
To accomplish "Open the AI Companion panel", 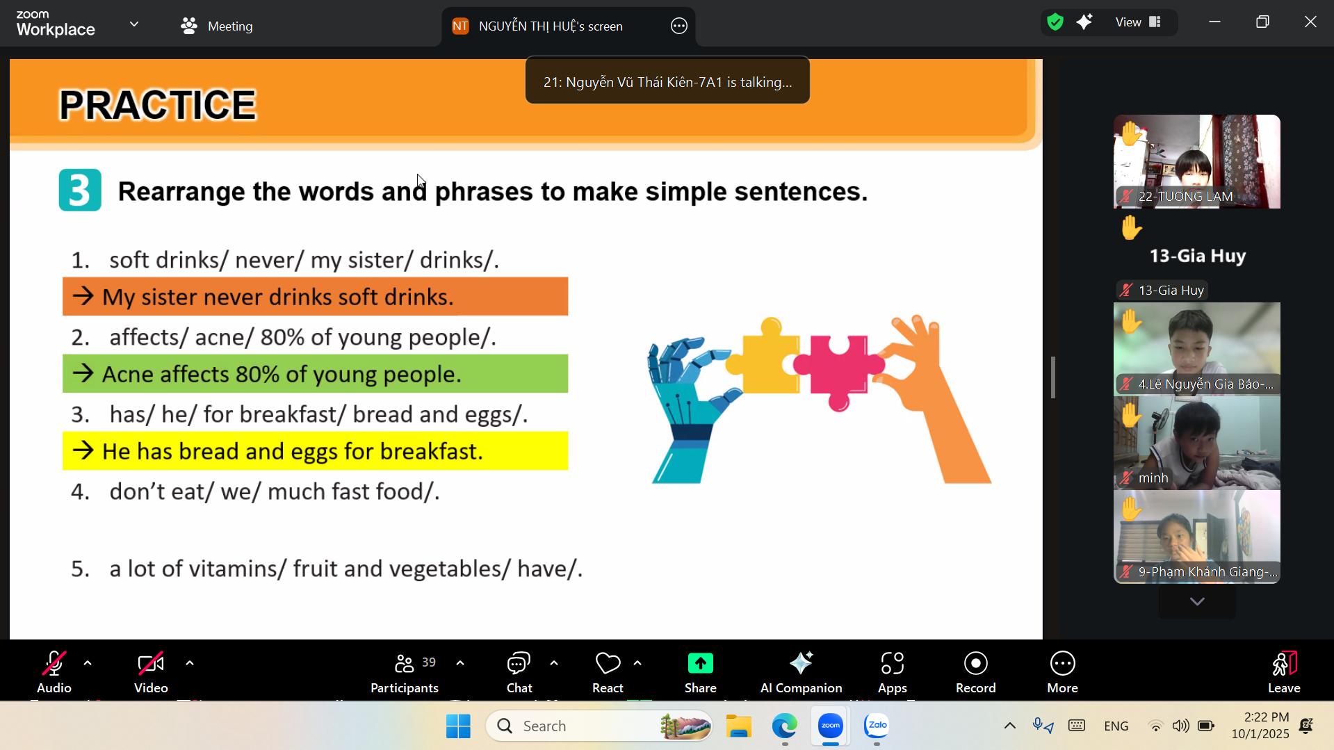I will tap(801, 671).
